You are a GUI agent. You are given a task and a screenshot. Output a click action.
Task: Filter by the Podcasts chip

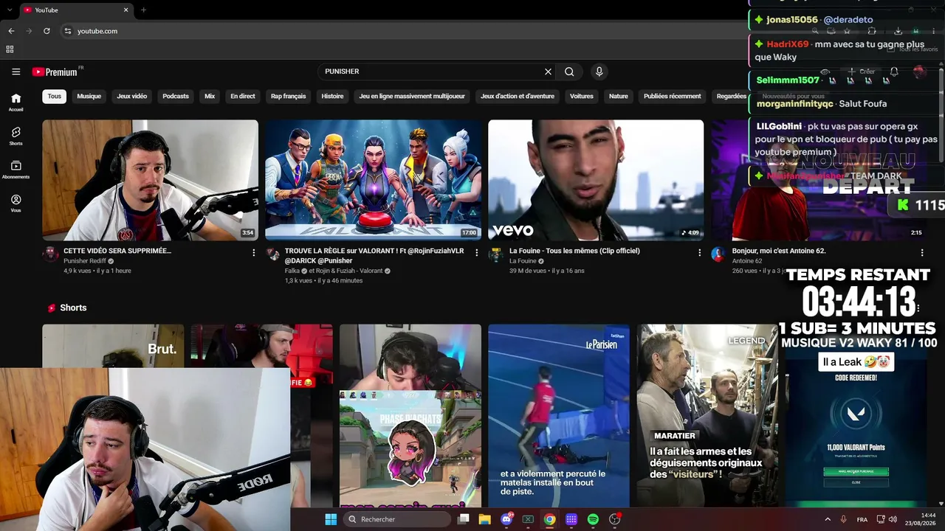(176, 96)
